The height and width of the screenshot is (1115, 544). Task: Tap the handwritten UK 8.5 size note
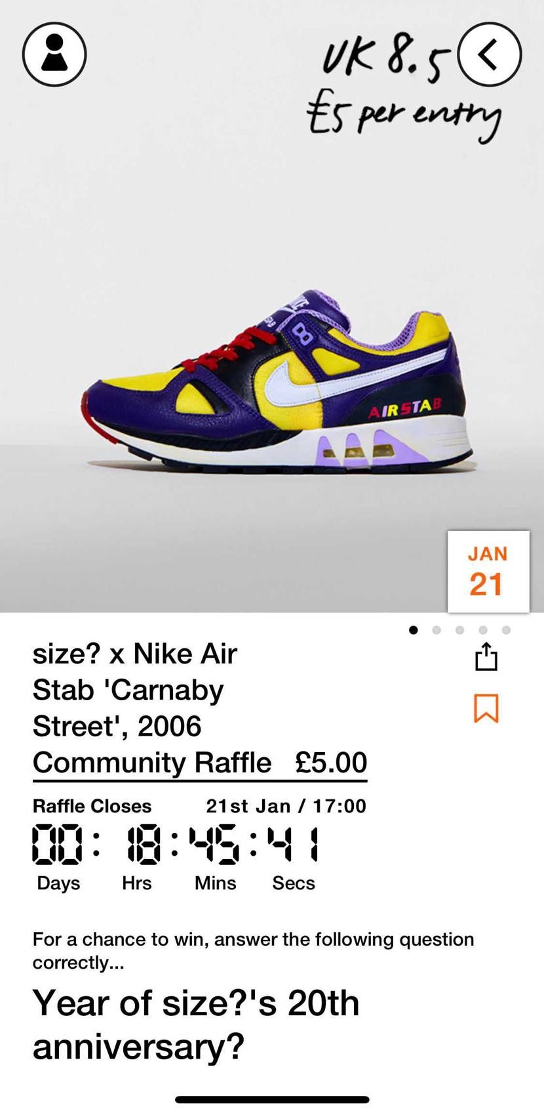(x=387, y=57)
